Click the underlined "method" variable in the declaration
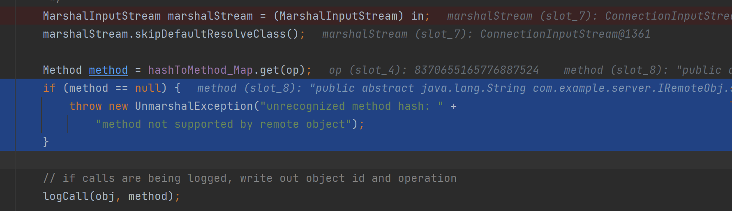The image size is (732, 211). (108, 70)
